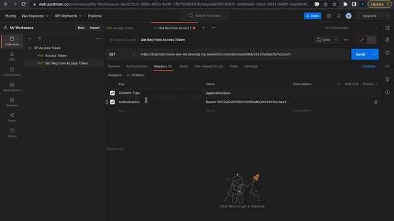Click the Invite button
This screenshot has width=394, height=221.
point(312,16)
